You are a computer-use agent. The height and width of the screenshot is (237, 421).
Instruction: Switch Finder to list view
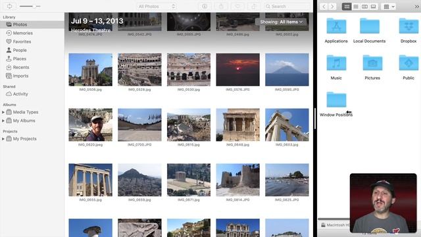click(x=356, y=7)
